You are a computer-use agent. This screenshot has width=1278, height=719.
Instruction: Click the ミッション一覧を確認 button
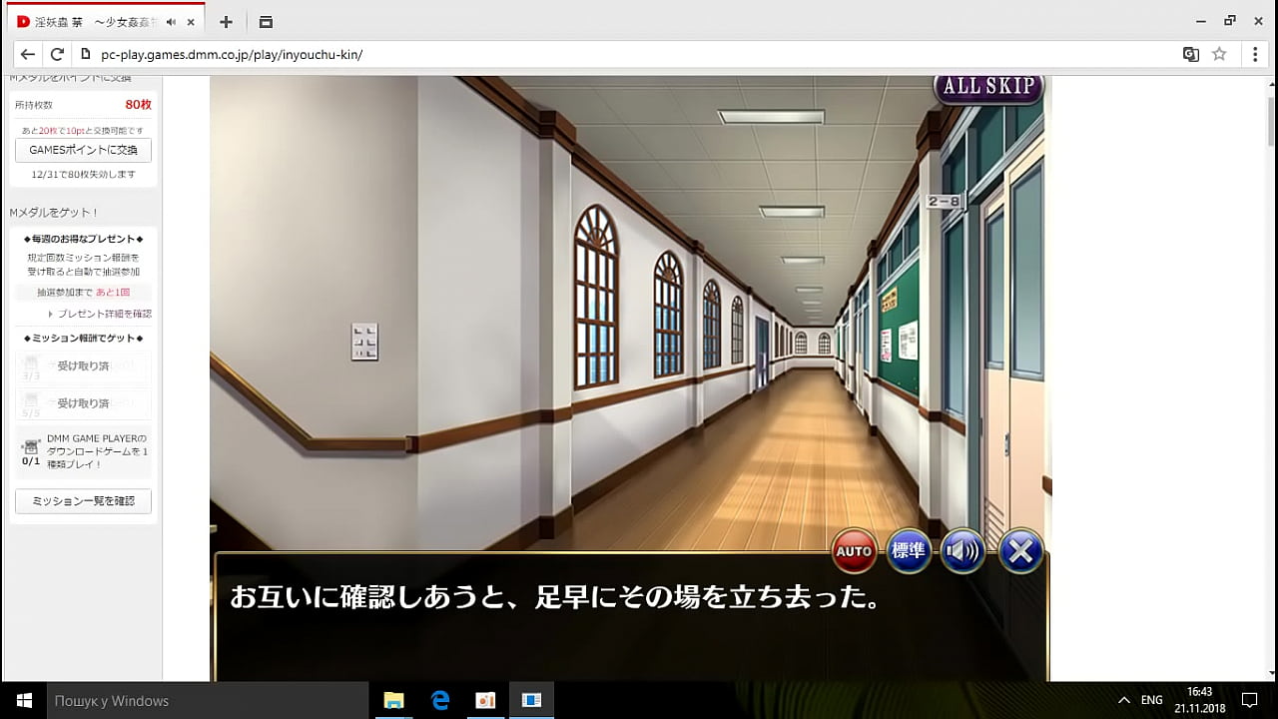point(83,500)
